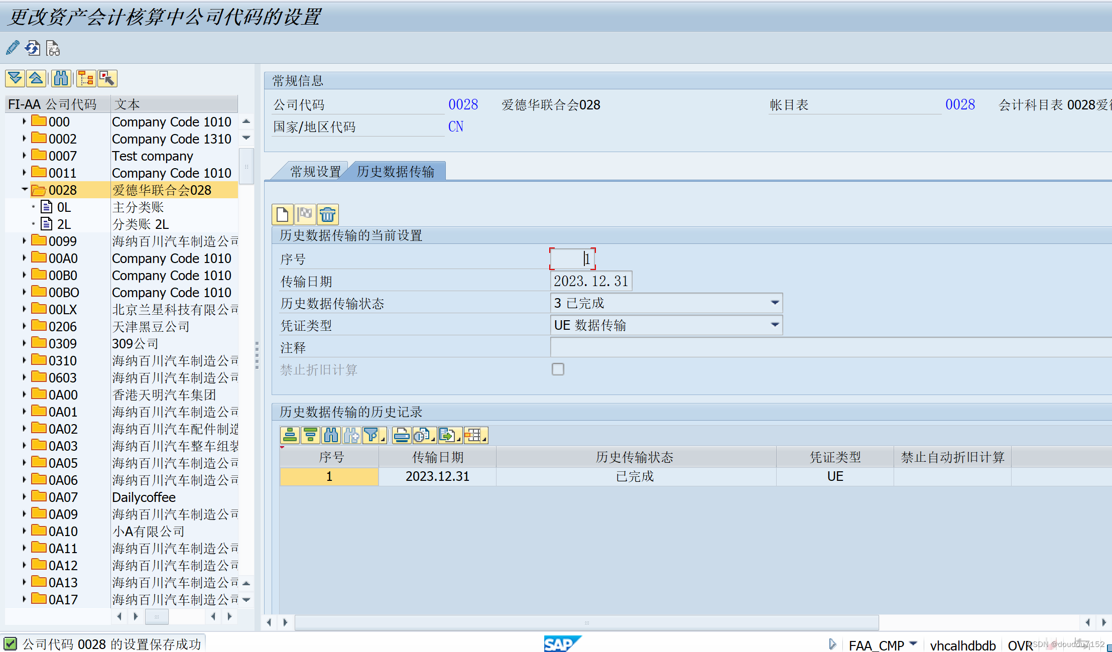Viewport: 1112px width, 652px height.
Task: Click the pencil display/change icon
Action: pyautogui.click(x=13, y=48)
